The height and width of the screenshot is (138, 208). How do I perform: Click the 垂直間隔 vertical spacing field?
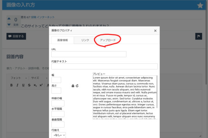click(x=58, y=125)
